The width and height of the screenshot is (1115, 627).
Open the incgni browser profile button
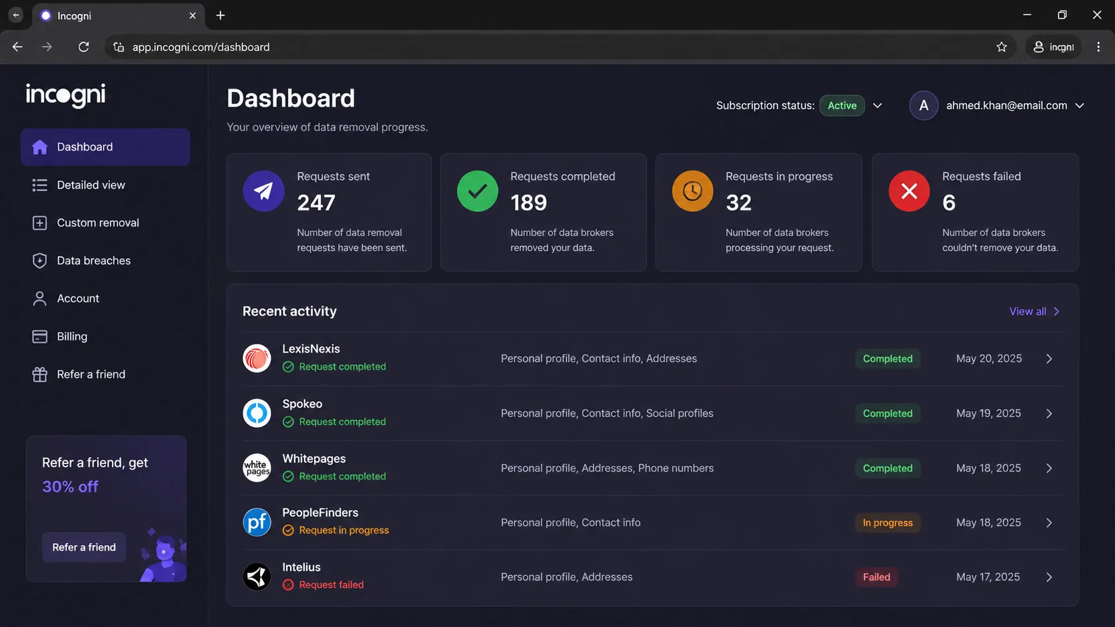1054,47
